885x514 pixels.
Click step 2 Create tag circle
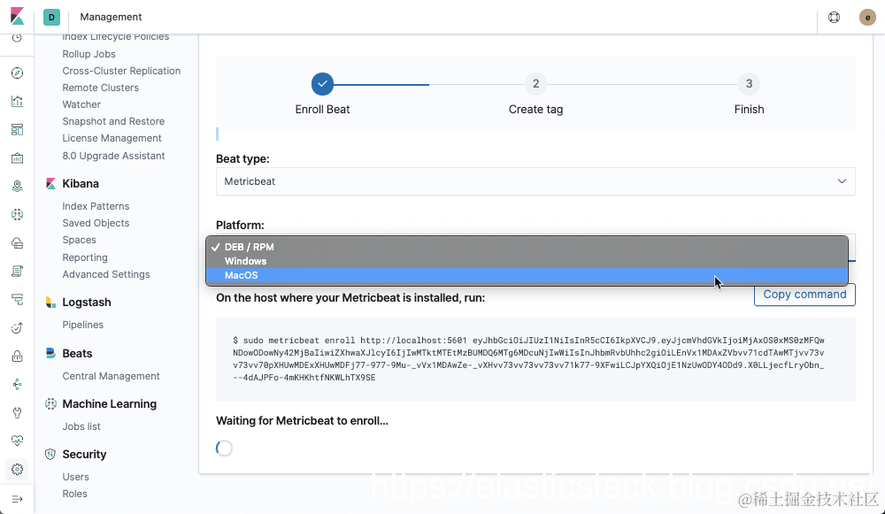[x=535, y=84]
